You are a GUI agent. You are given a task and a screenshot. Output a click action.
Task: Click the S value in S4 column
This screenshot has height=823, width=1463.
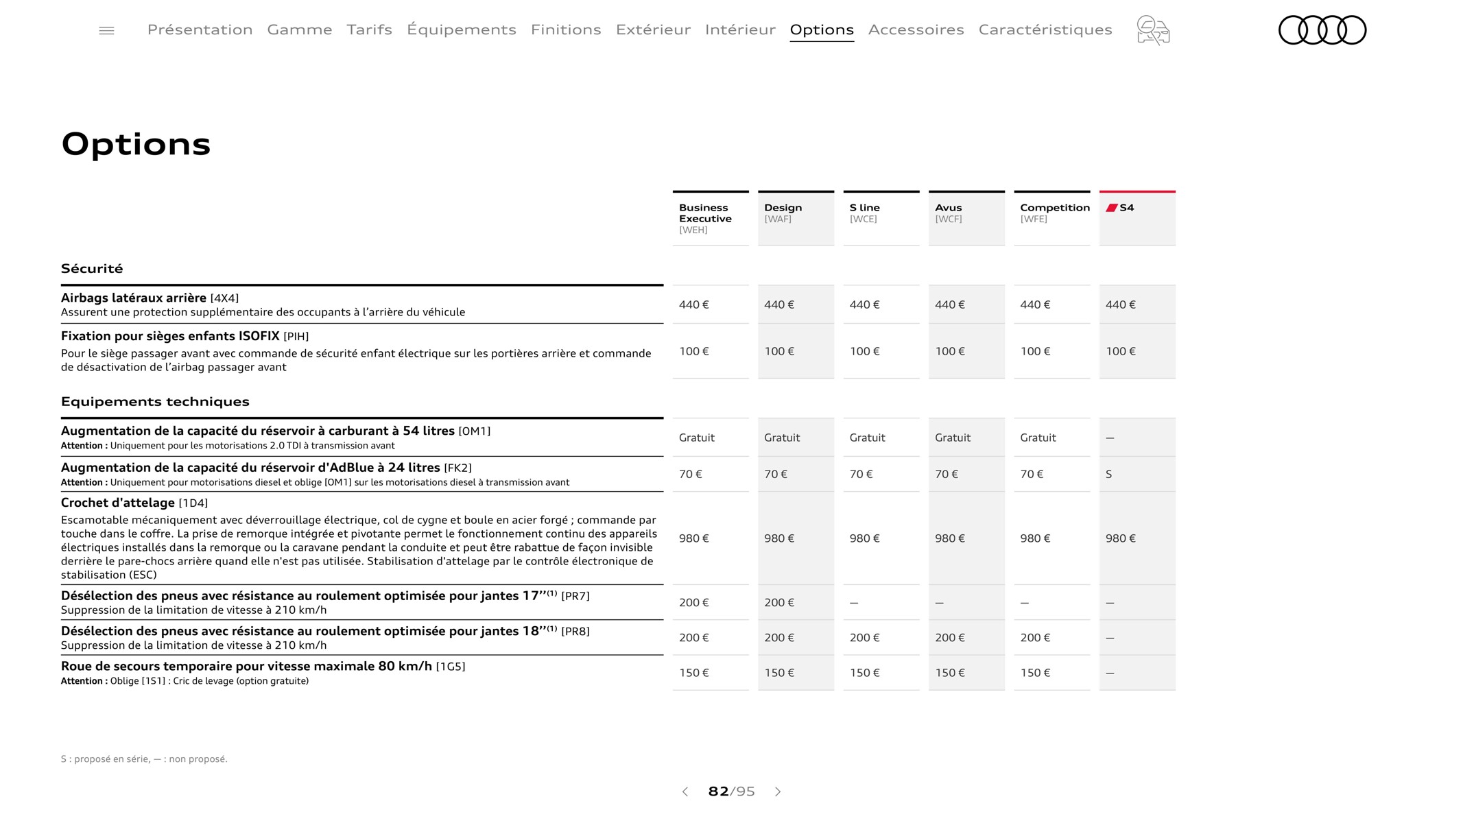point(1109,474)
